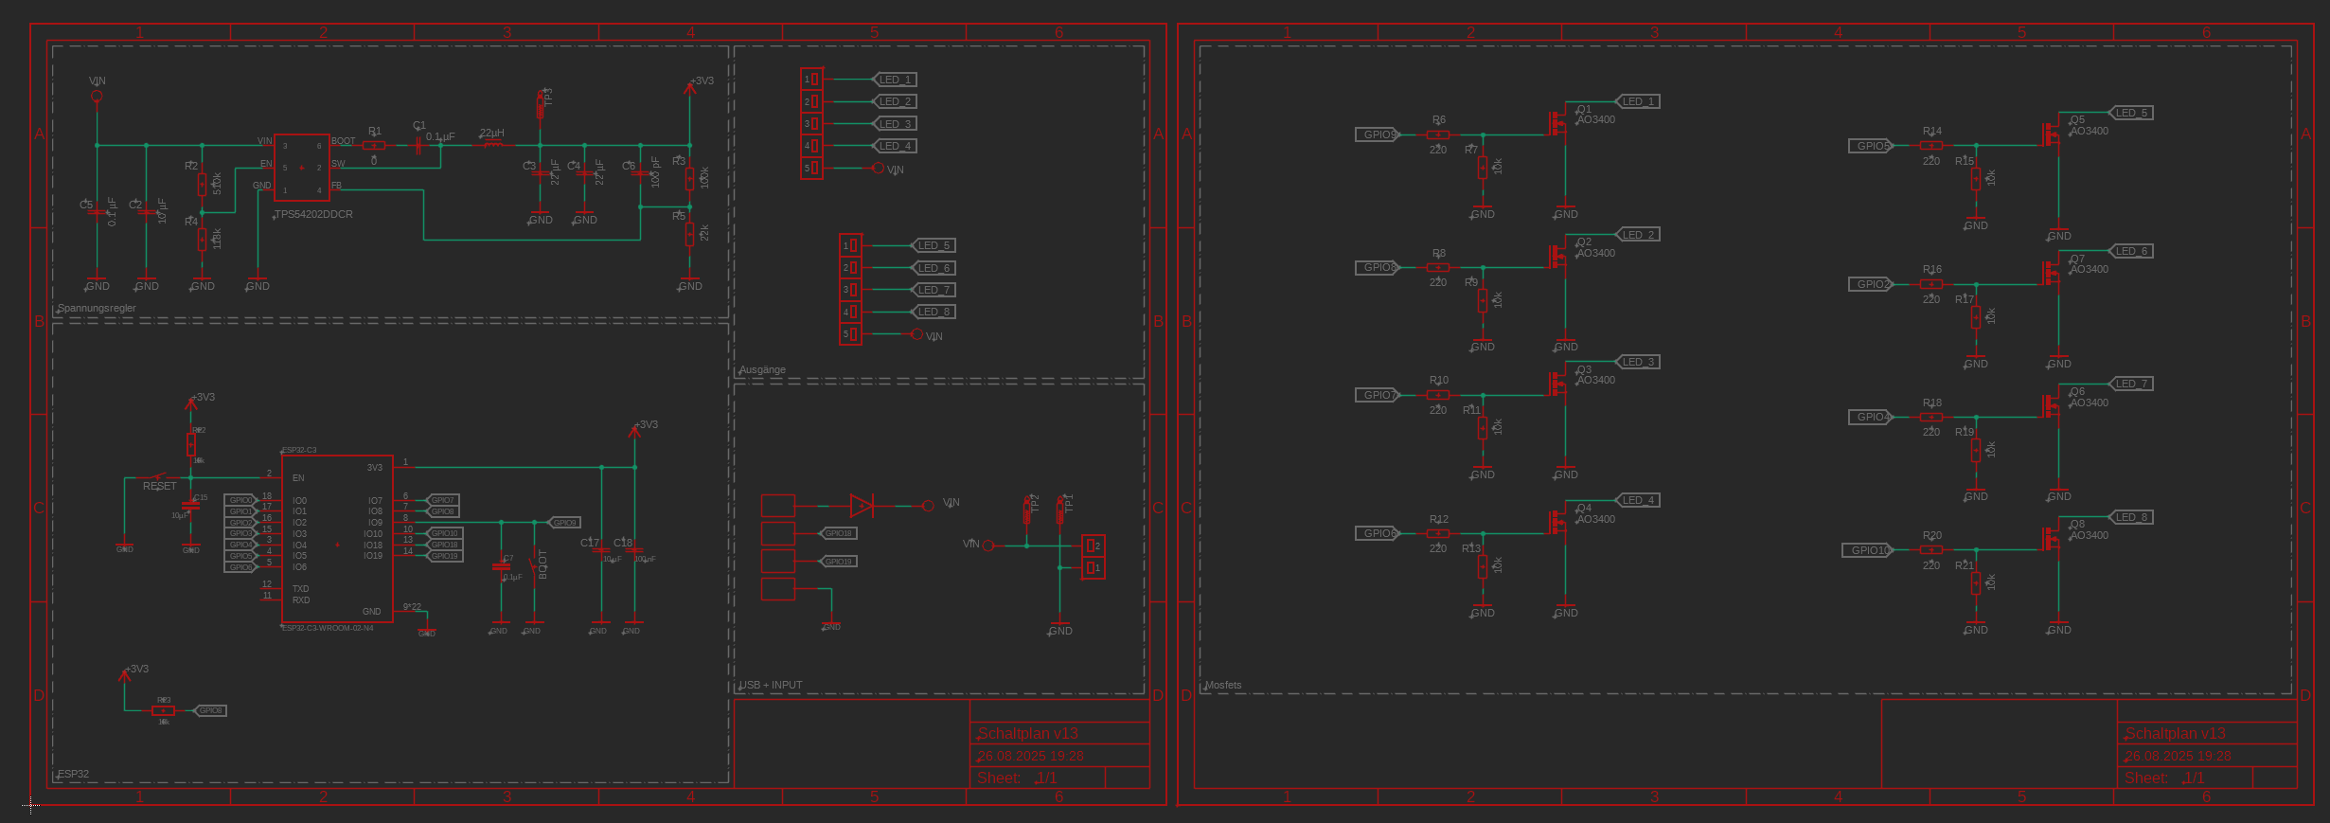
Task: Select the Spannungsregler frame label
Action: click(x=97, y=308)
